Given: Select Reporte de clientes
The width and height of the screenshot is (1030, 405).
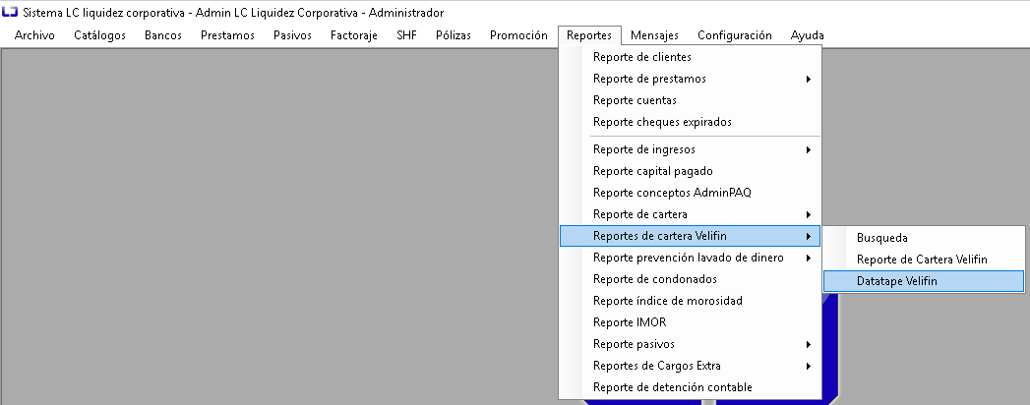Looking at the screenshot, I should coord(690,57).
